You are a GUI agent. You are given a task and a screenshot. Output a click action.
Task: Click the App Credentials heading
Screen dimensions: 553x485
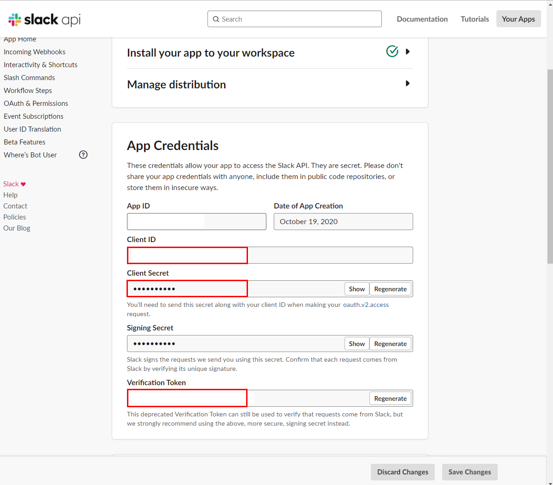[x=173, y=145]
